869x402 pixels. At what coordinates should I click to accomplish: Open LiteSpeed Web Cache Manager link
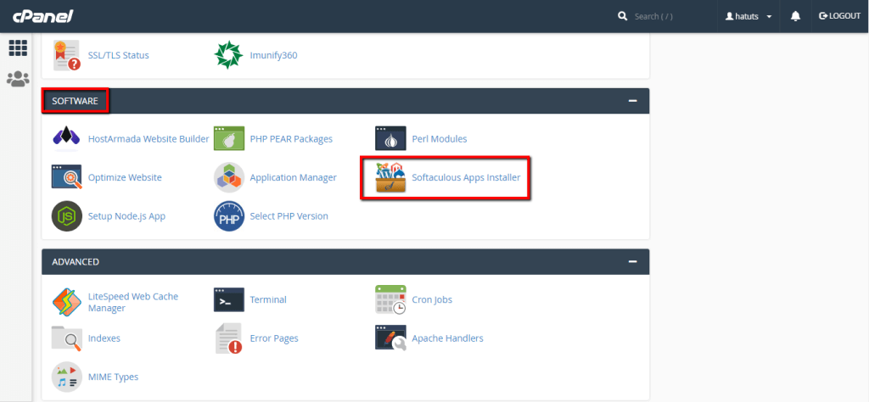coord(133,302)
